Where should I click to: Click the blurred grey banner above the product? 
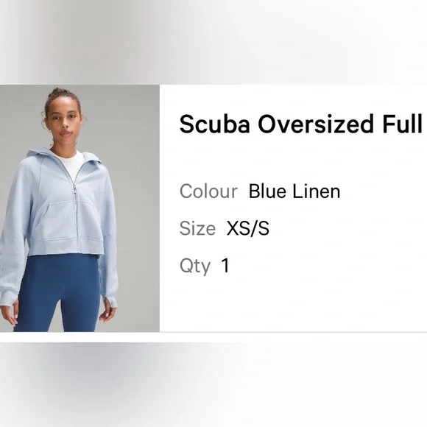(x=213, y=42)
